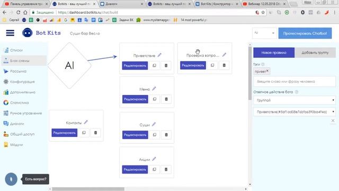Image resolution: width=339 pixels, height=191 pixels.
Task: Open the Приветствие group selection dropdown
Action: pos(295,112)
